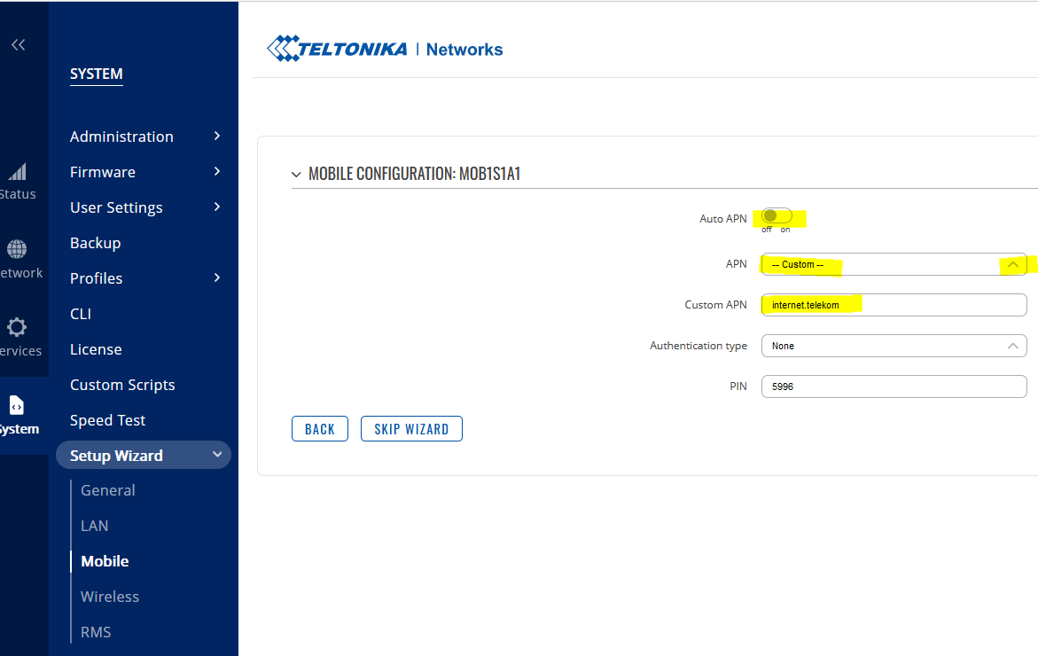Viewport: 1038px width, 656px height.
Task: Click the Authentication type label
Action: click(x=699, y=346)
